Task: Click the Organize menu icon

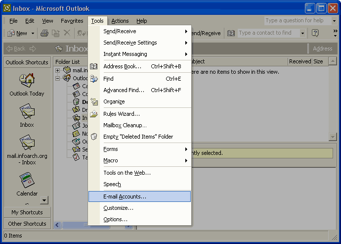Action: pos(94,101)
